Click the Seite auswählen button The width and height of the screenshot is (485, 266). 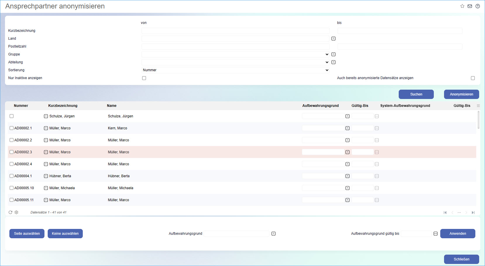[27, 234]
